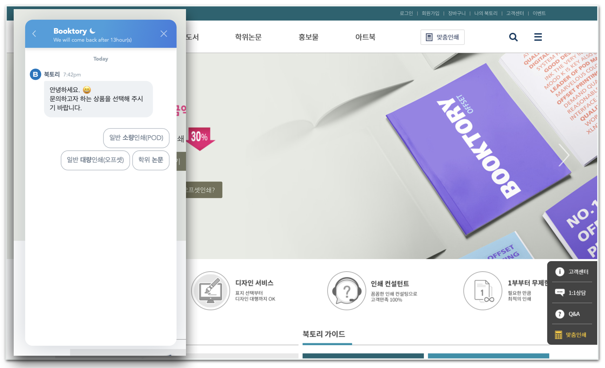The width and height of the screenshot is (605, 368).
Task: Click the "We will come back after 13hour(s)" text
Action: click(93, 40)
